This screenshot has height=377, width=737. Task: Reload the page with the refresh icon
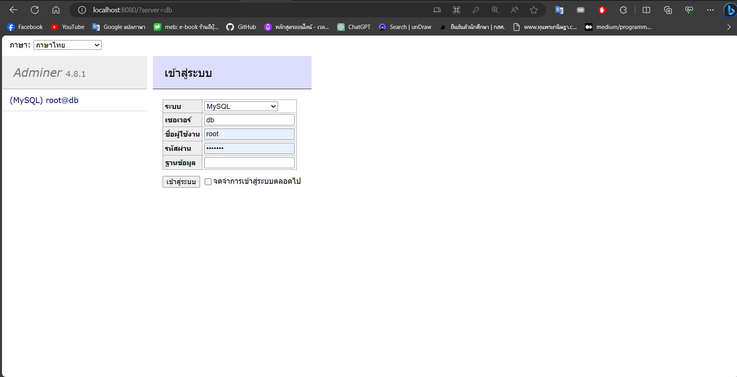tap(35, 10)
